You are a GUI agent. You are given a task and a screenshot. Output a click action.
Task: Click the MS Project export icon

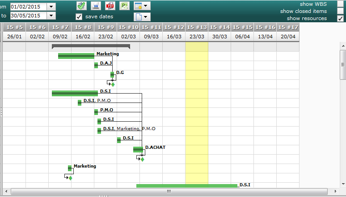pos(124,6)
